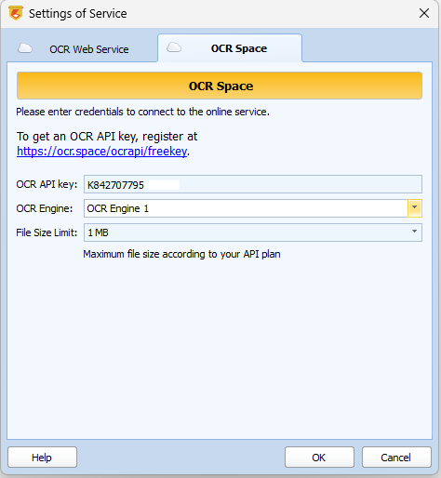Click the cloud icon on OCR Space tab
The image size is (441, 478).
click(174, 47)
